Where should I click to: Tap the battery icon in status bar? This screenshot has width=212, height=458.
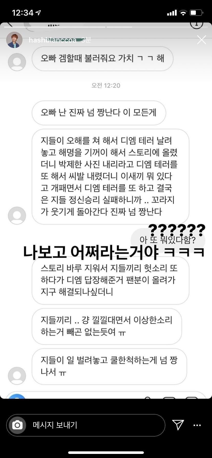(197, 13)
